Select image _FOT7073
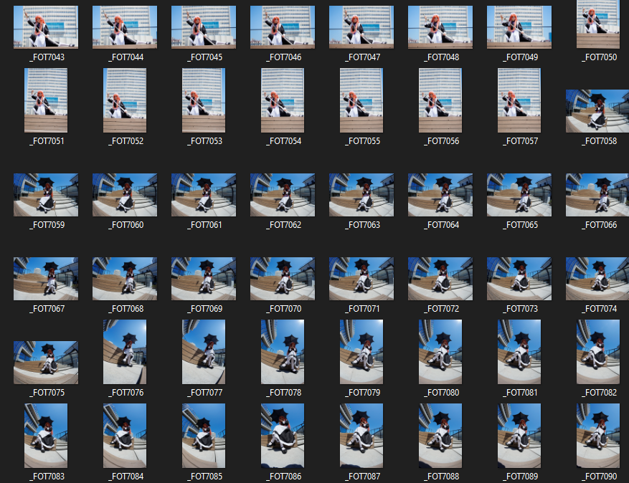629x483 pixels. 519,279
